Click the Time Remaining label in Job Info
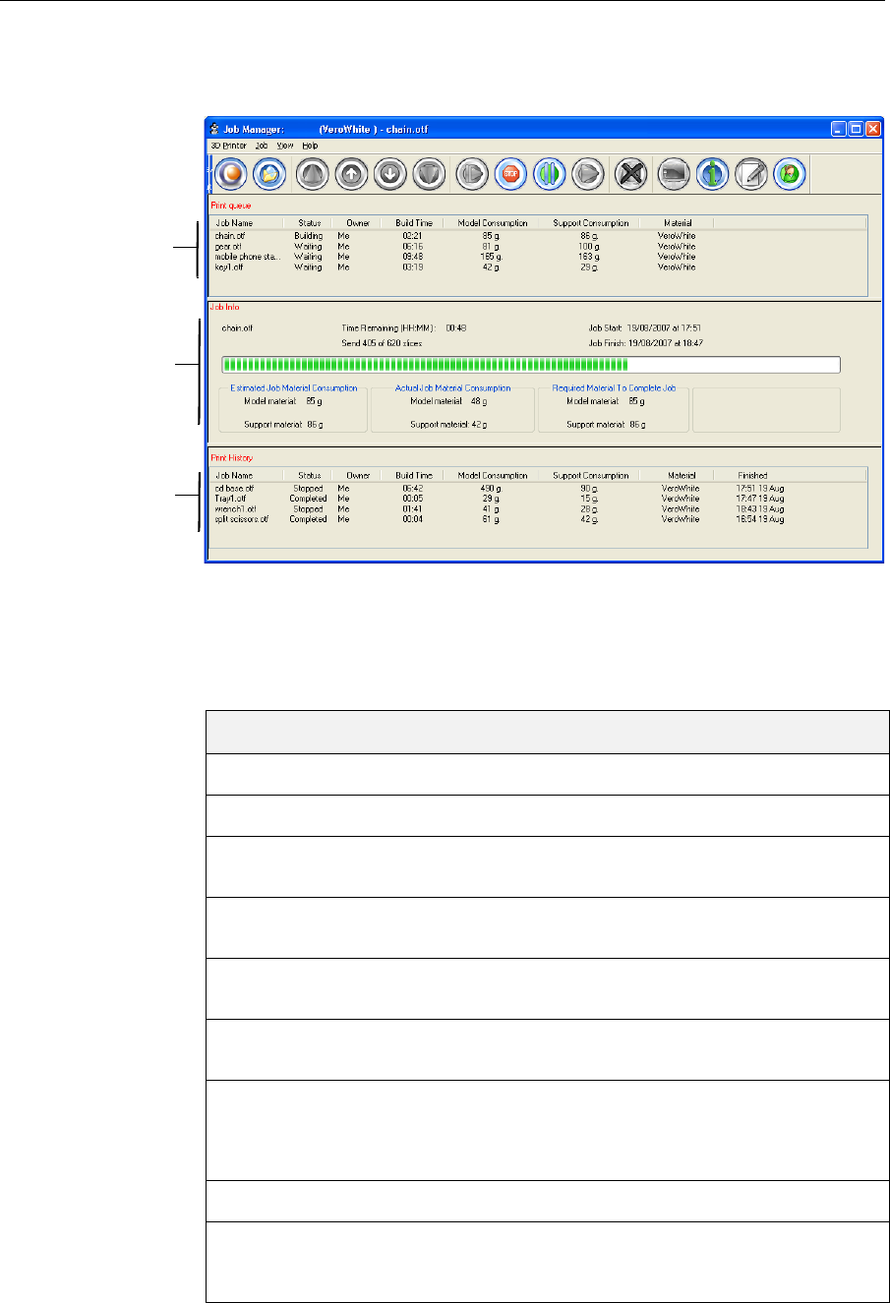The width and height of the screenshot is (890, 1303). (388, 327)
